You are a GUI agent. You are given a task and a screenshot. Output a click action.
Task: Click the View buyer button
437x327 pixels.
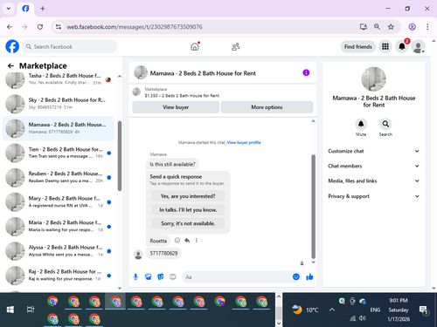coord(176,107)
